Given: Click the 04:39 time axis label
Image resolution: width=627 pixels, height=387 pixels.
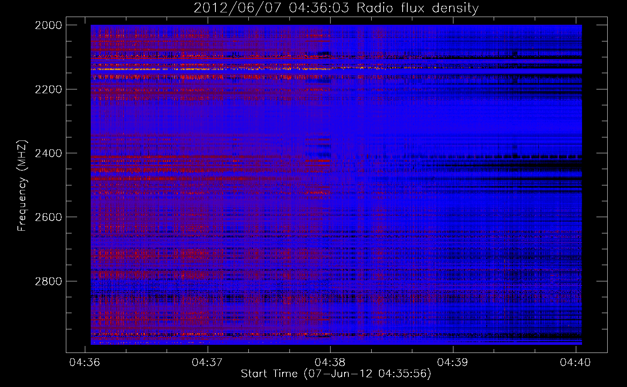Looking at the screenshot, I should click(x=453, y=362).
